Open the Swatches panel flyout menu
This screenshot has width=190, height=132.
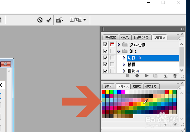pos(181,88)
